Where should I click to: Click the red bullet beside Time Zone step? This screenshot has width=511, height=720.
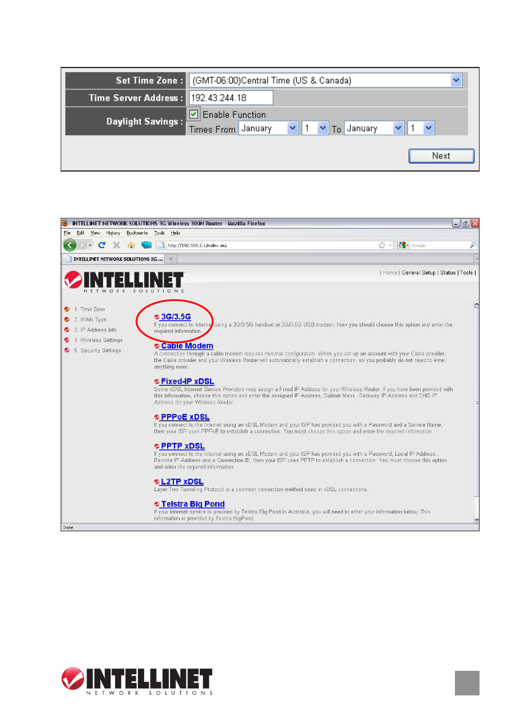tap(67, 309)
